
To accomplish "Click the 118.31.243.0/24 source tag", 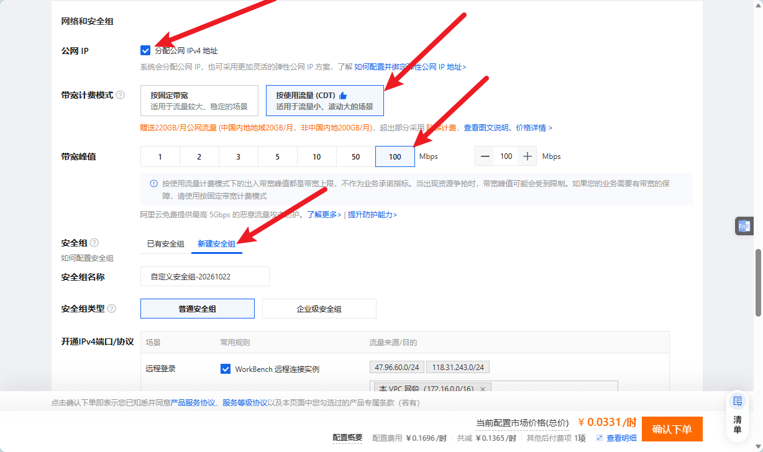I will 459,367.
